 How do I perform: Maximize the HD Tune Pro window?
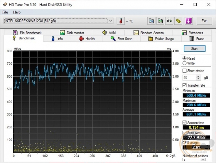point(195,4)
